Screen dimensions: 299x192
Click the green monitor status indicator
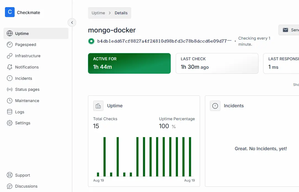click(91, 41)
